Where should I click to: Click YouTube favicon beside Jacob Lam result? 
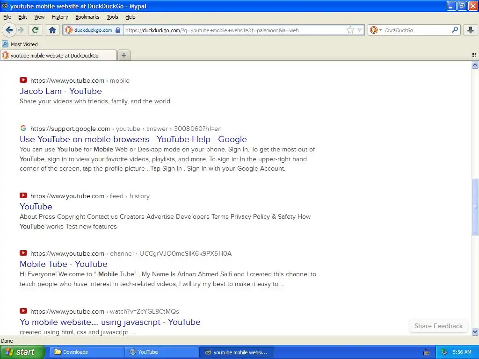click(23, 80)
